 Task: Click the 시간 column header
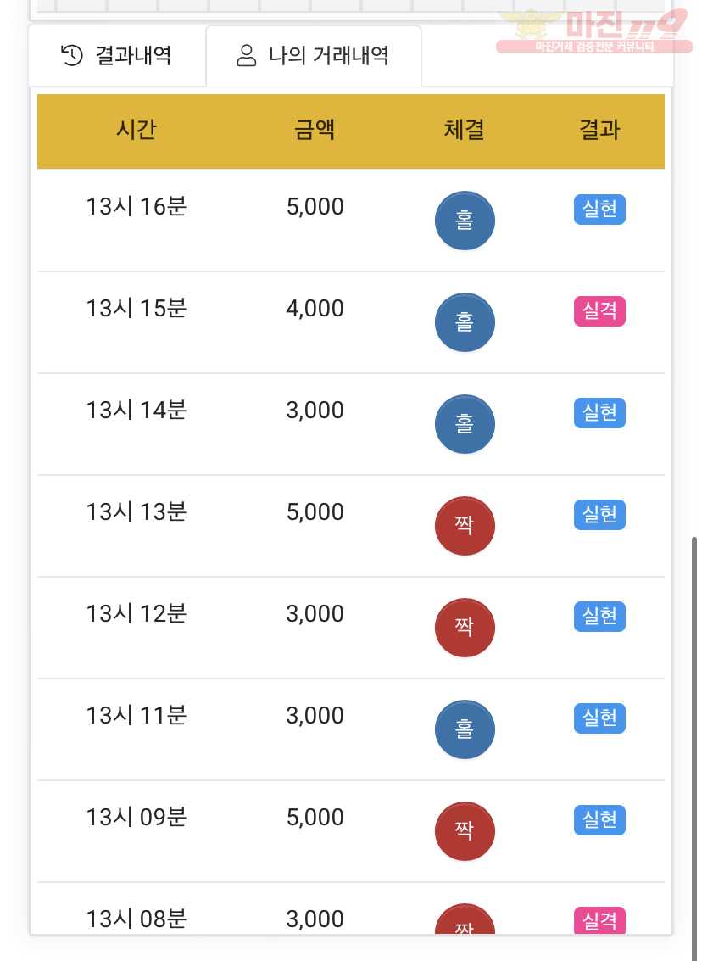(x=136, y=130)
